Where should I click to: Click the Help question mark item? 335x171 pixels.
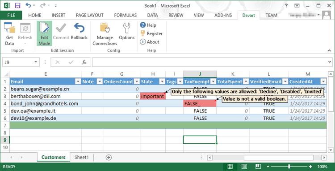[148, 25]
